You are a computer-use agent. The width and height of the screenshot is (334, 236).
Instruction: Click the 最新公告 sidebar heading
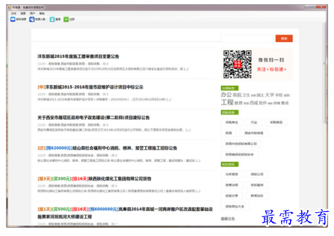coord(228,219)
